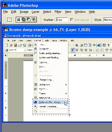Click the Align Right icon in Word toolbar
Viewport: 112px width, 132px height.
coord(81,50)
